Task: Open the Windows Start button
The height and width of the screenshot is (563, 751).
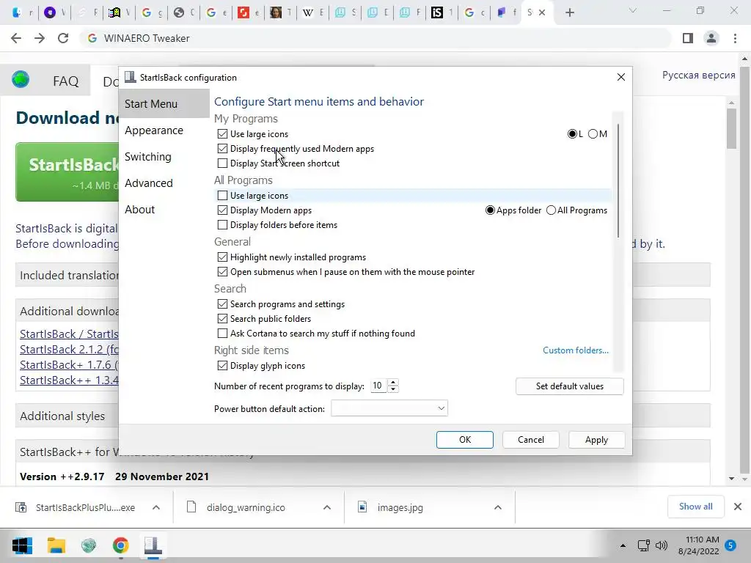Action: coord(22,545)
